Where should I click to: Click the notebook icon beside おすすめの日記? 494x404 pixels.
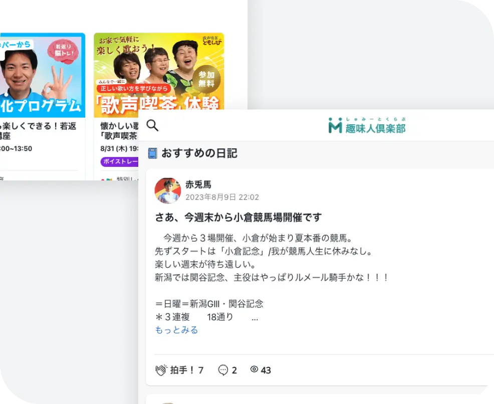tap(152, 153)
